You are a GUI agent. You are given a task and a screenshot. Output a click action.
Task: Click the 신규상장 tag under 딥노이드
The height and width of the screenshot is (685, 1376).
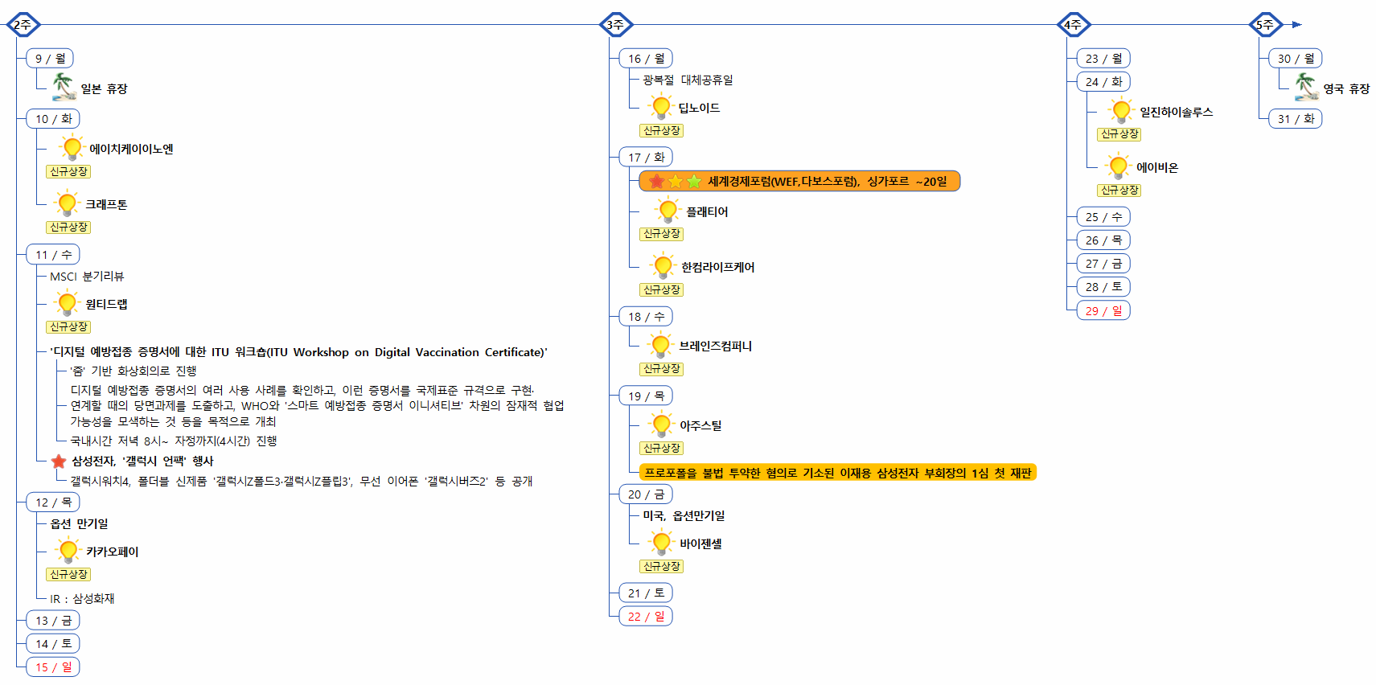(662, 130)
